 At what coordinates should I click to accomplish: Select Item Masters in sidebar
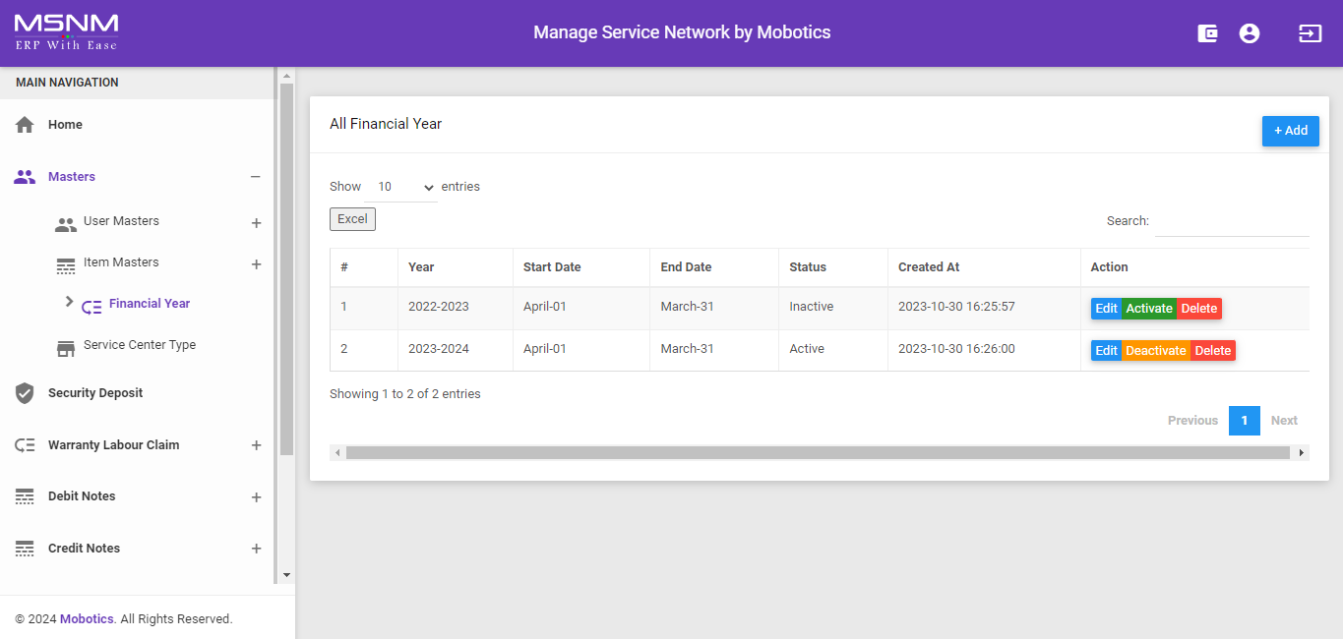[x=121, y=262]
